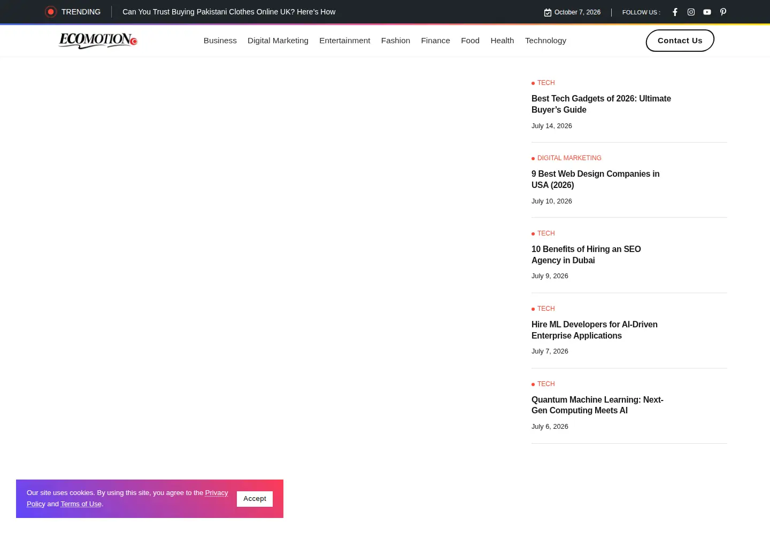Click the red trending pulse icon
The image size is (770, 534).
(51, 12)
